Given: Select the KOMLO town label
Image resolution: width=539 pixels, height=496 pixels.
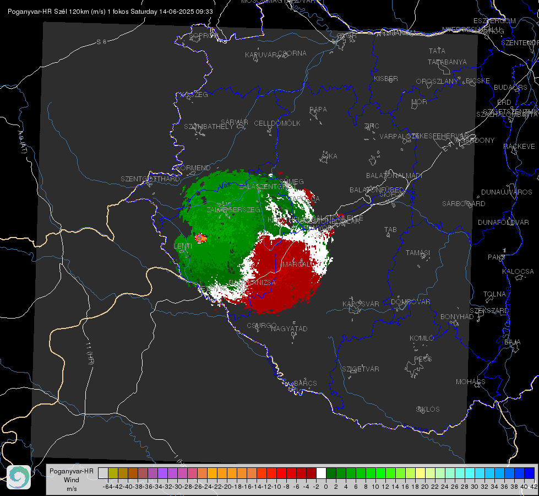Looking at the screenshot, I should 422,338.
